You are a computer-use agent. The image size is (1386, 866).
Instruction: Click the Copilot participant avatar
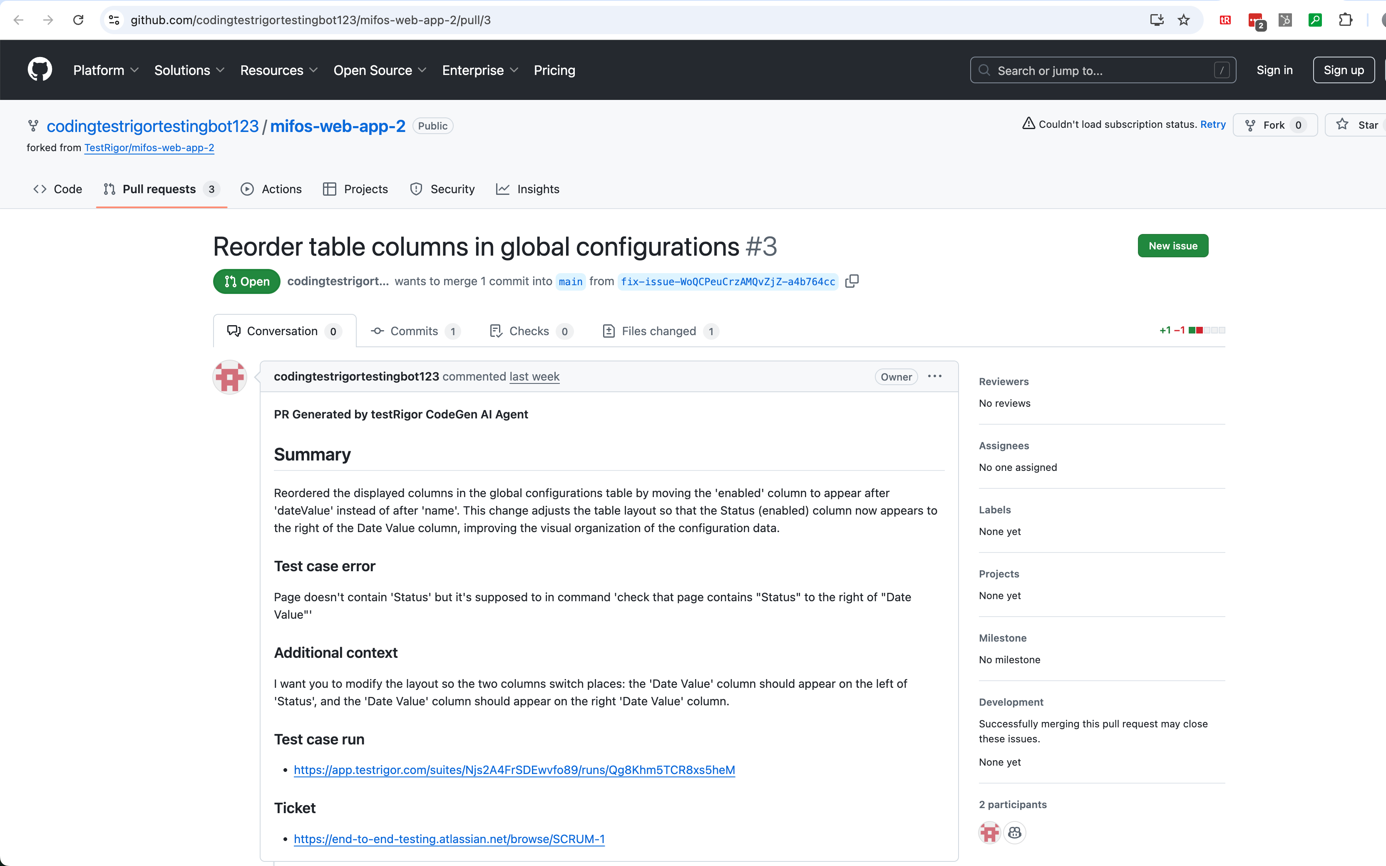[x=1014, y=832]
